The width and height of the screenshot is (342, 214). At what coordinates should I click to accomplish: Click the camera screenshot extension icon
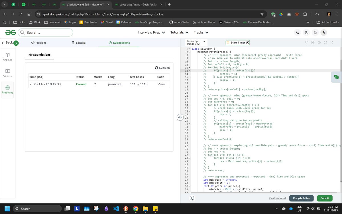(289, 14)
